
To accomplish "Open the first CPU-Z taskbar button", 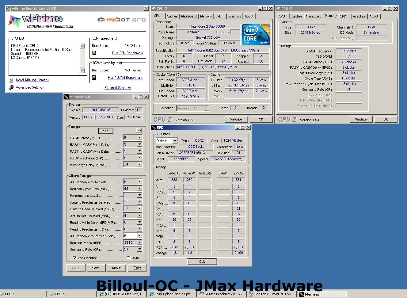I will [x=23, y=294].
